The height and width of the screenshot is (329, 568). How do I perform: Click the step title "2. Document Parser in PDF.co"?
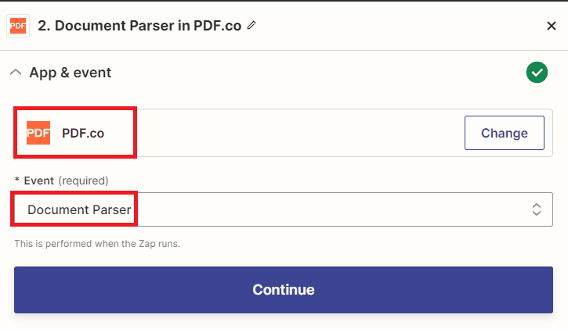pos(139,25)
